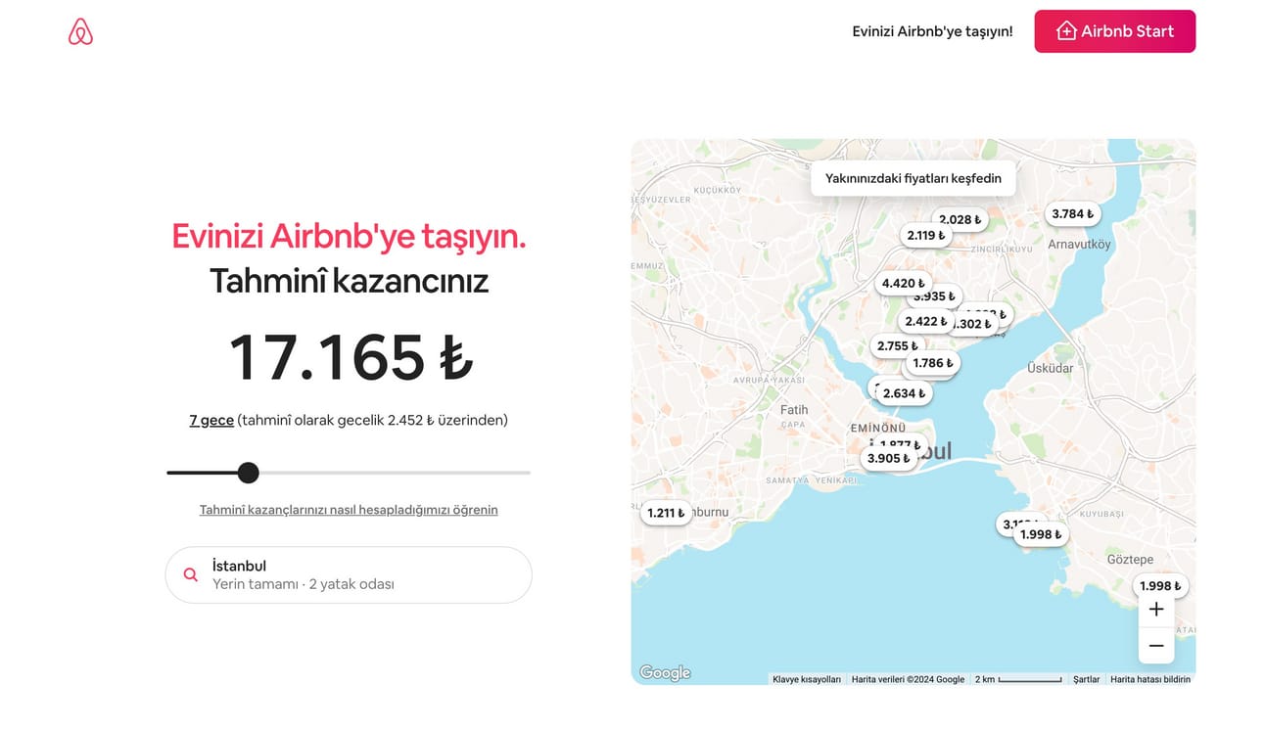Screen dimensions: 1265x729
Task: Click the 3.935 ₺ price marker
Action: point(935,296)
